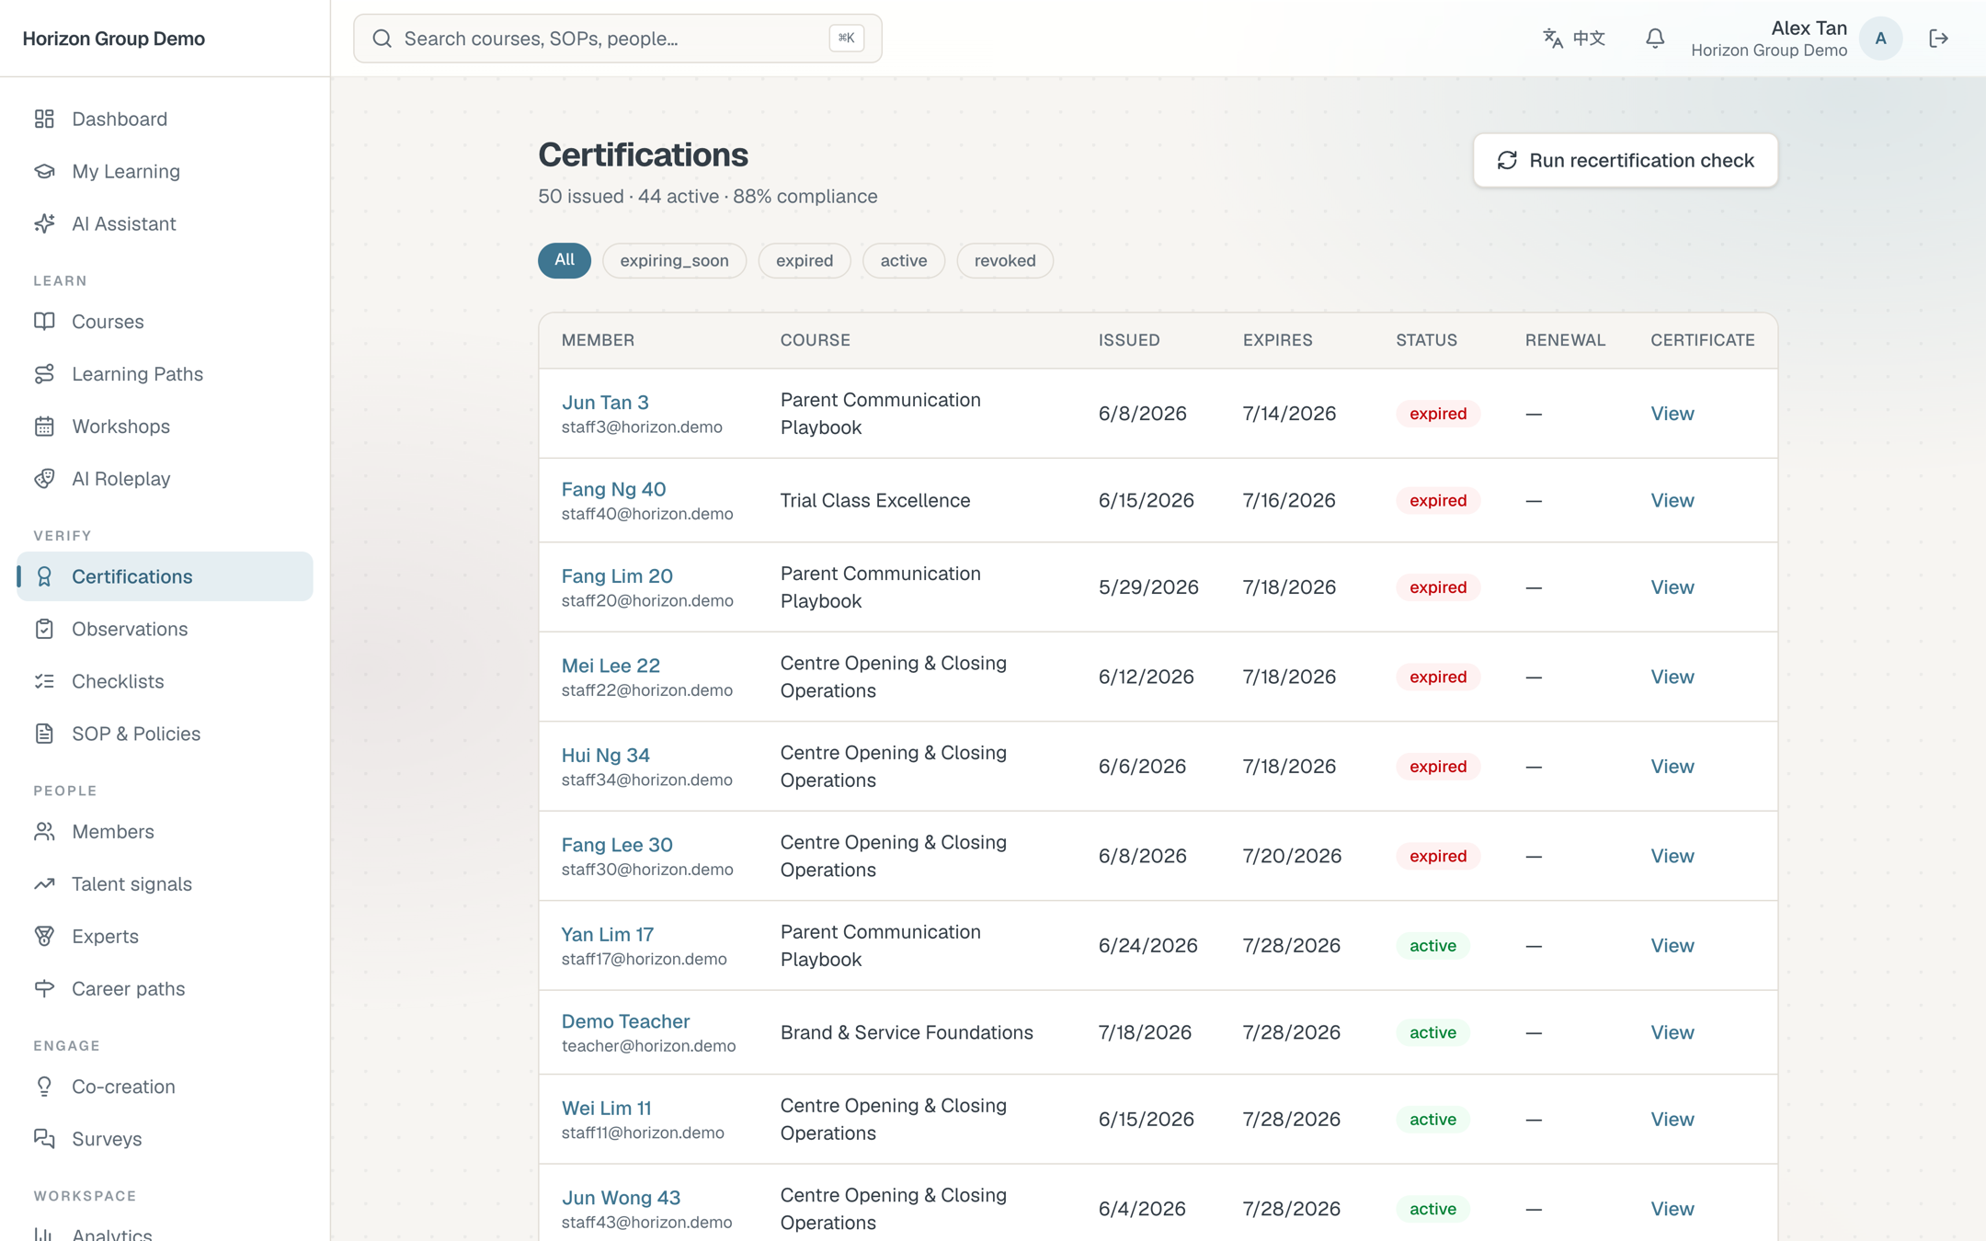Viewport: 1986px width, 1241px height.
Task: Click the Alex Tan avatar circle
Action: (1880, 39)
